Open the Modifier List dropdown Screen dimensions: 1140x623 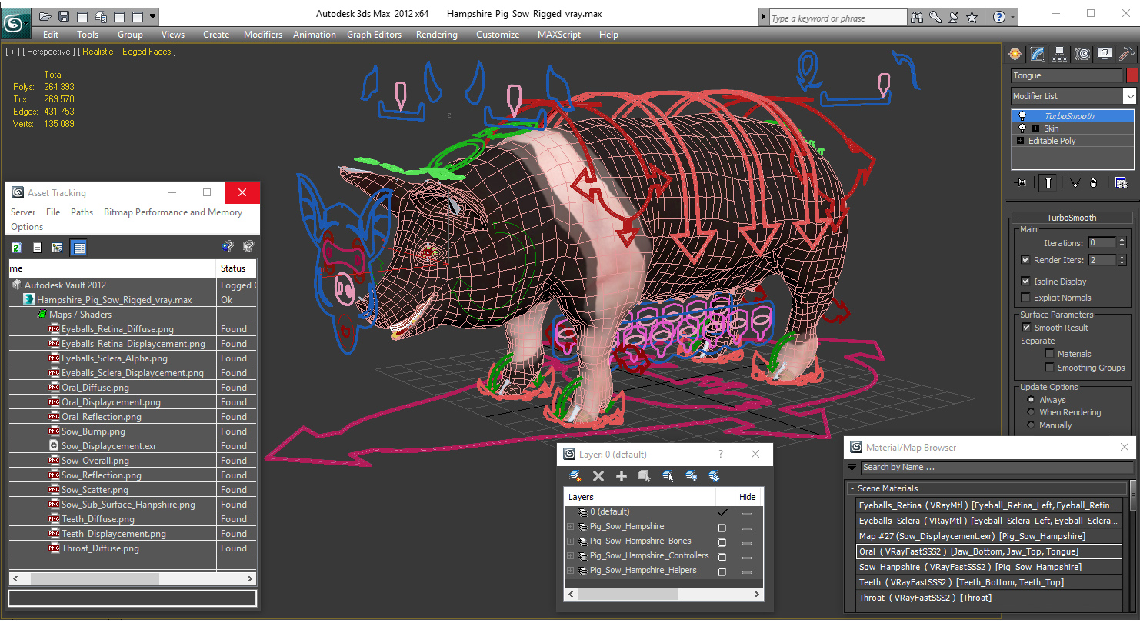[1129, 96]
